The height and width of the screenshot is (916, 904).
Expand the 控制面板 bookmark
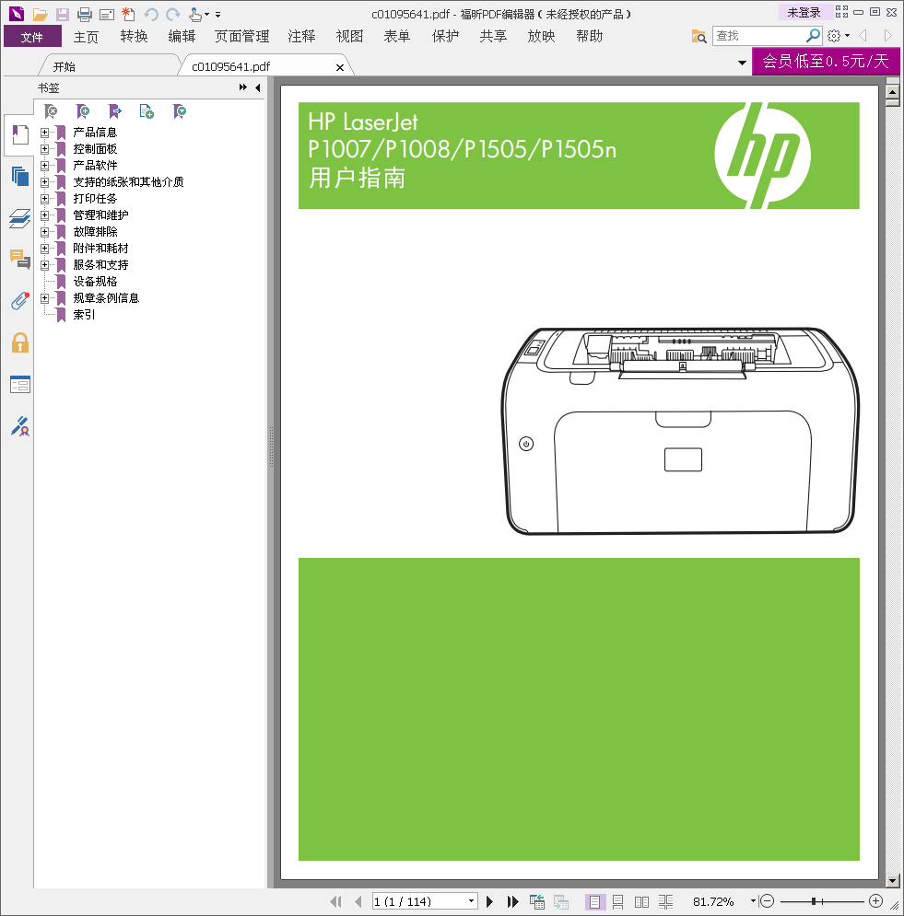pos(44,149)
